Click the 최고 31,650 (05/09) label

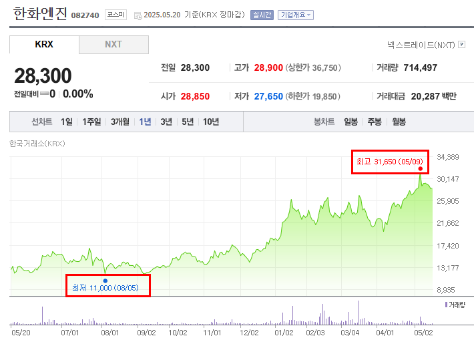[x=389, y=162]
